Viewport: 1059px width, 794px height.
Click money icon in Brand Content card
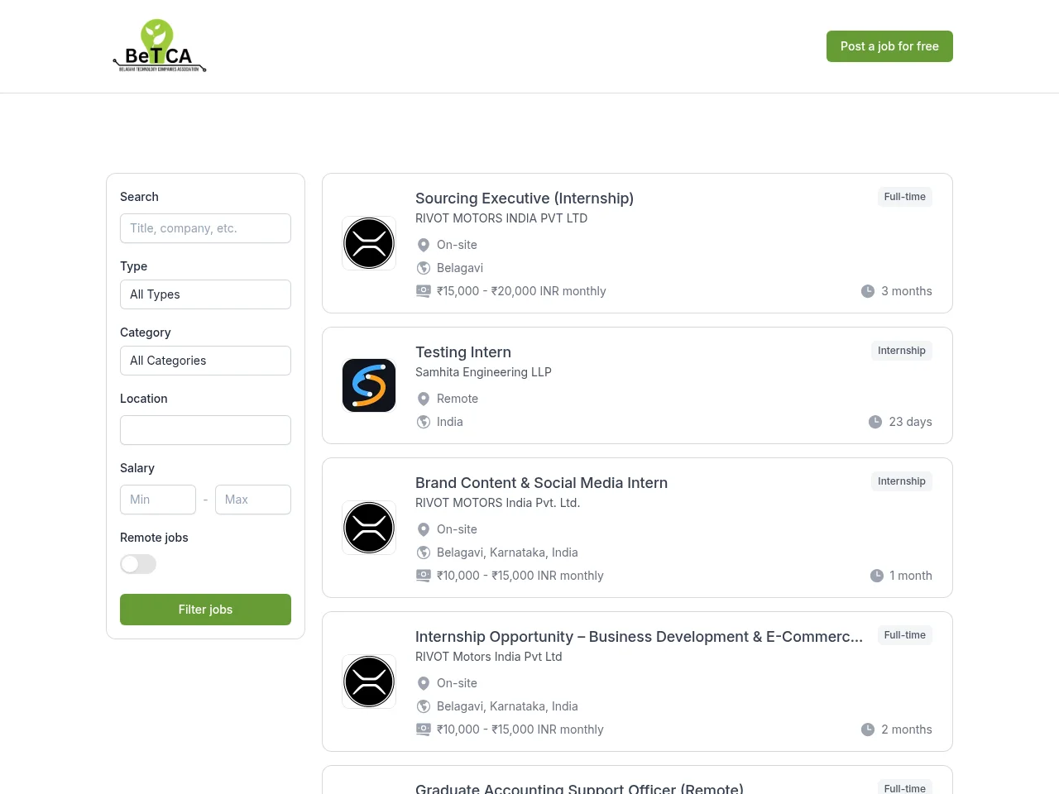pyautogui.click(x=424, y=576)
